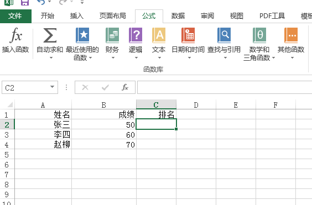Switch to the Formulas (公式) tab
This screenshot has width=312, height=205.
pos(149,16)
